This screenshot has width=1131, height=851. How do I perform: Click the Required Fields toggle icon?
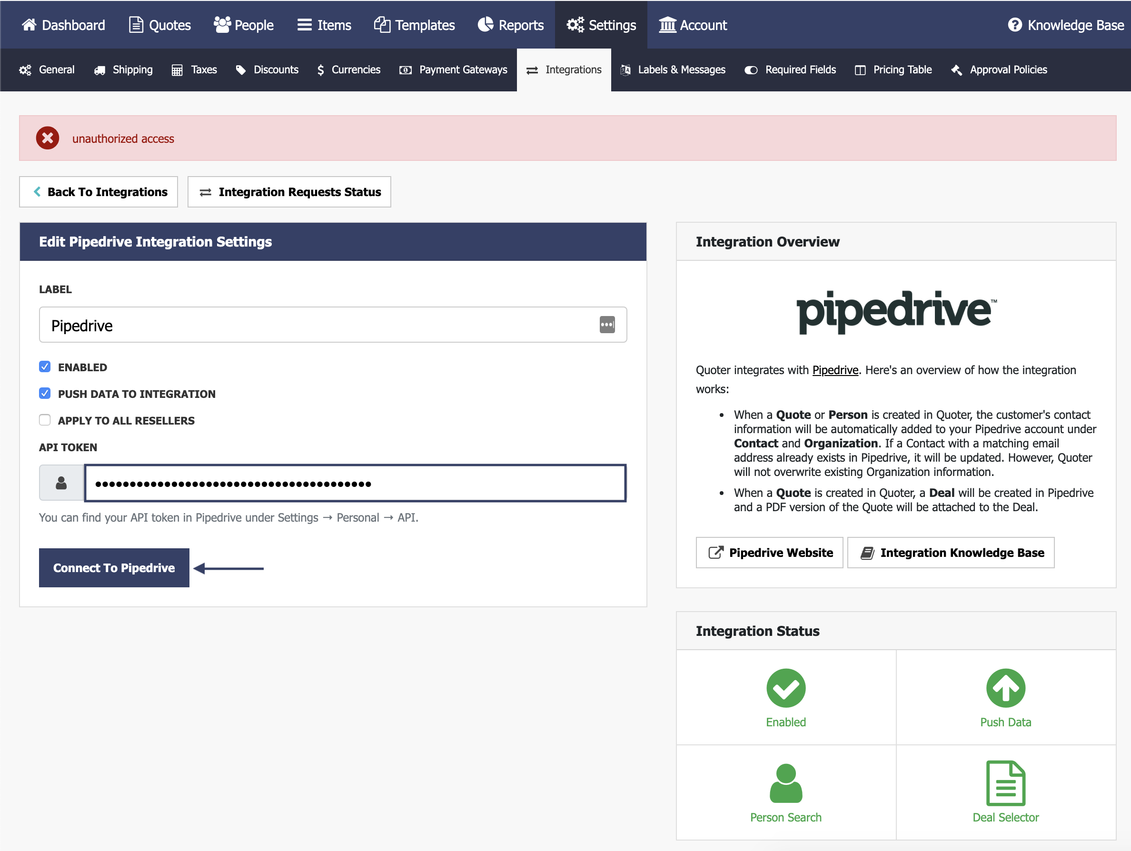tap(751, 70)
